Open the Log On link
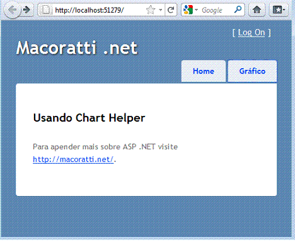The width and height of the screenshot is (295, 242). pos(252,33)
